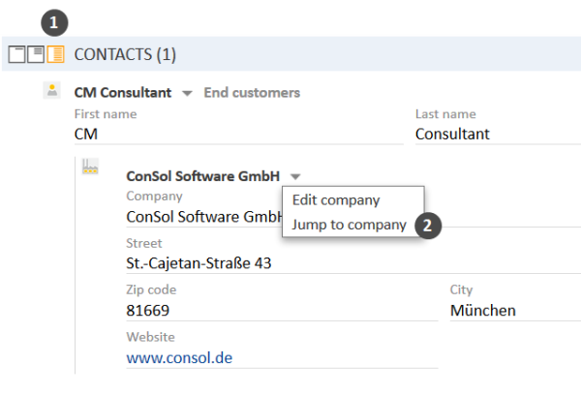Click the Zip code label
The image size is (581, 395).
[x=151, y=290]
